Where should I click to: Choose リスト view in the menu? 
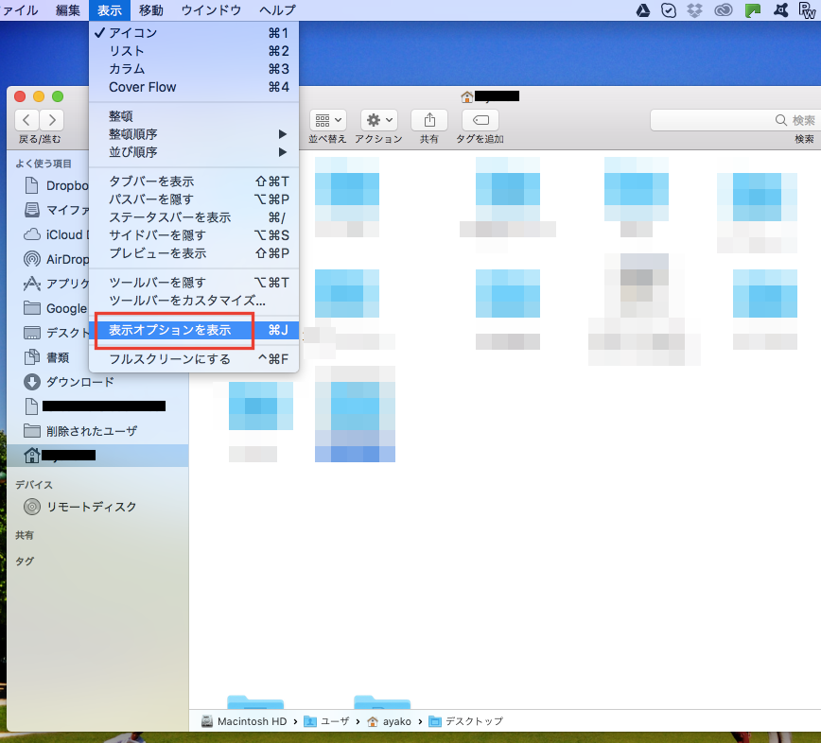coord(127,51)
